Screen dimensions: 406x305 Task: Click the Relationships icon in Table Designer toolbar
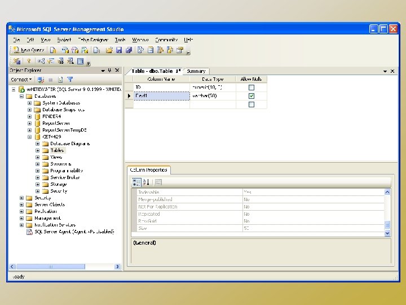(x=41, y=61)
